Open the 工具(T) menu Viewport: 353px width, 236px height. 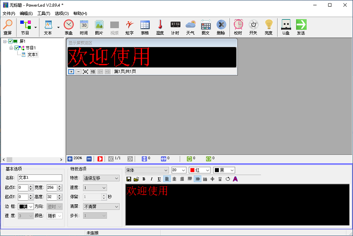click(x=44, y=14)
